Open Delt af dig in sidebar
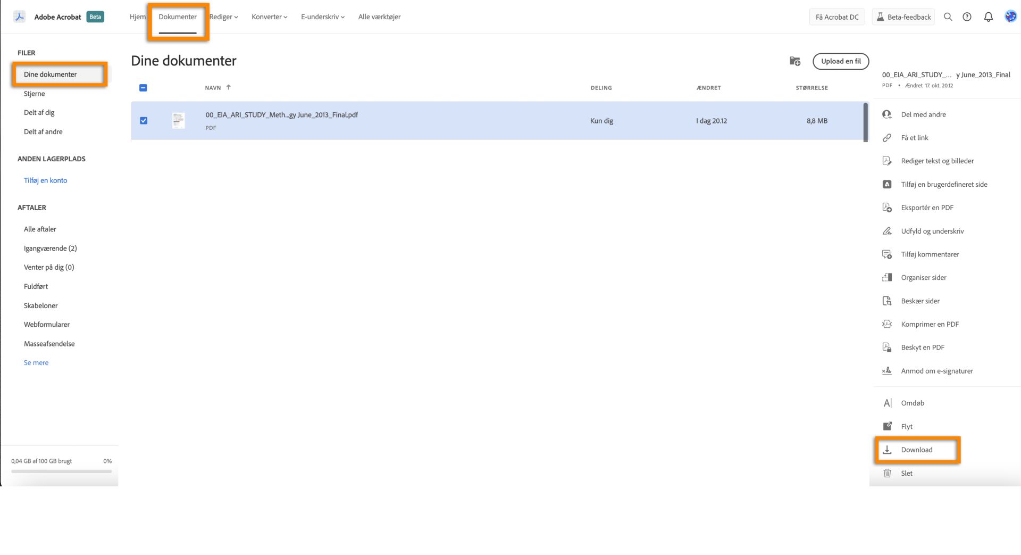 (39, 113)
